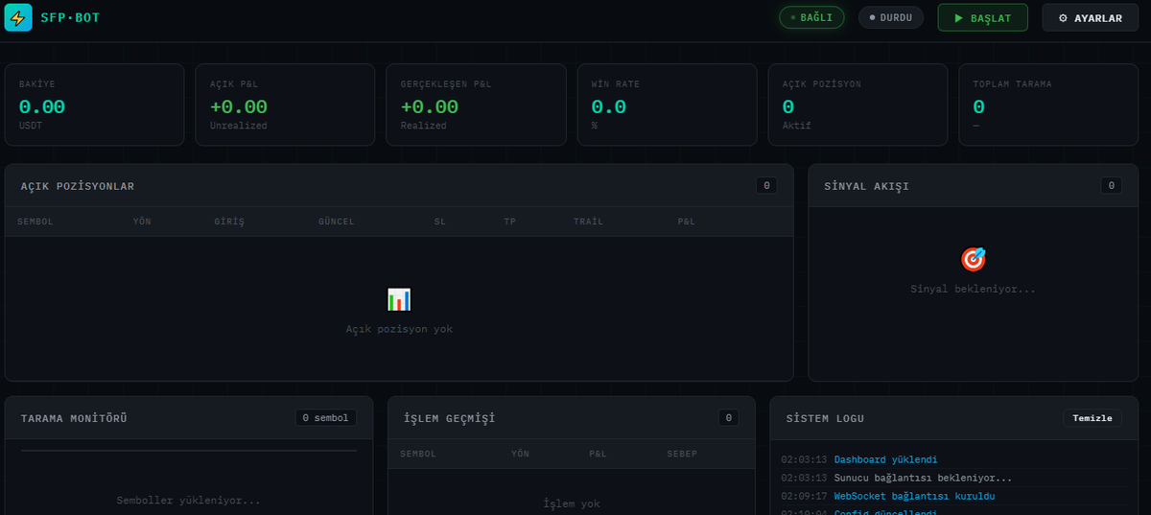This screenshot has width=1151, height=515.
Task: Click the 'Sunucu bağlantısı bekleniyor...' log entry
Action: [x=923, y=478]
